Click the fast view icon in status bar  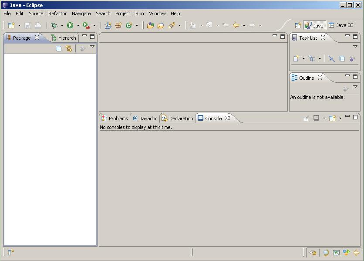(11, 252)
